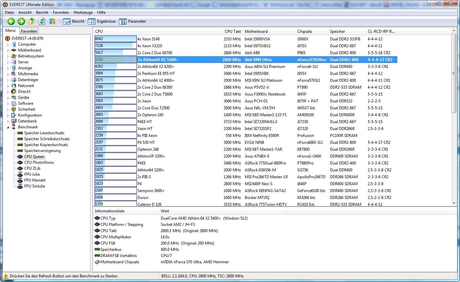Screen dimensions: 460x282
Task: Sort by the Motherboard column header
Action: tap(269, 32)
